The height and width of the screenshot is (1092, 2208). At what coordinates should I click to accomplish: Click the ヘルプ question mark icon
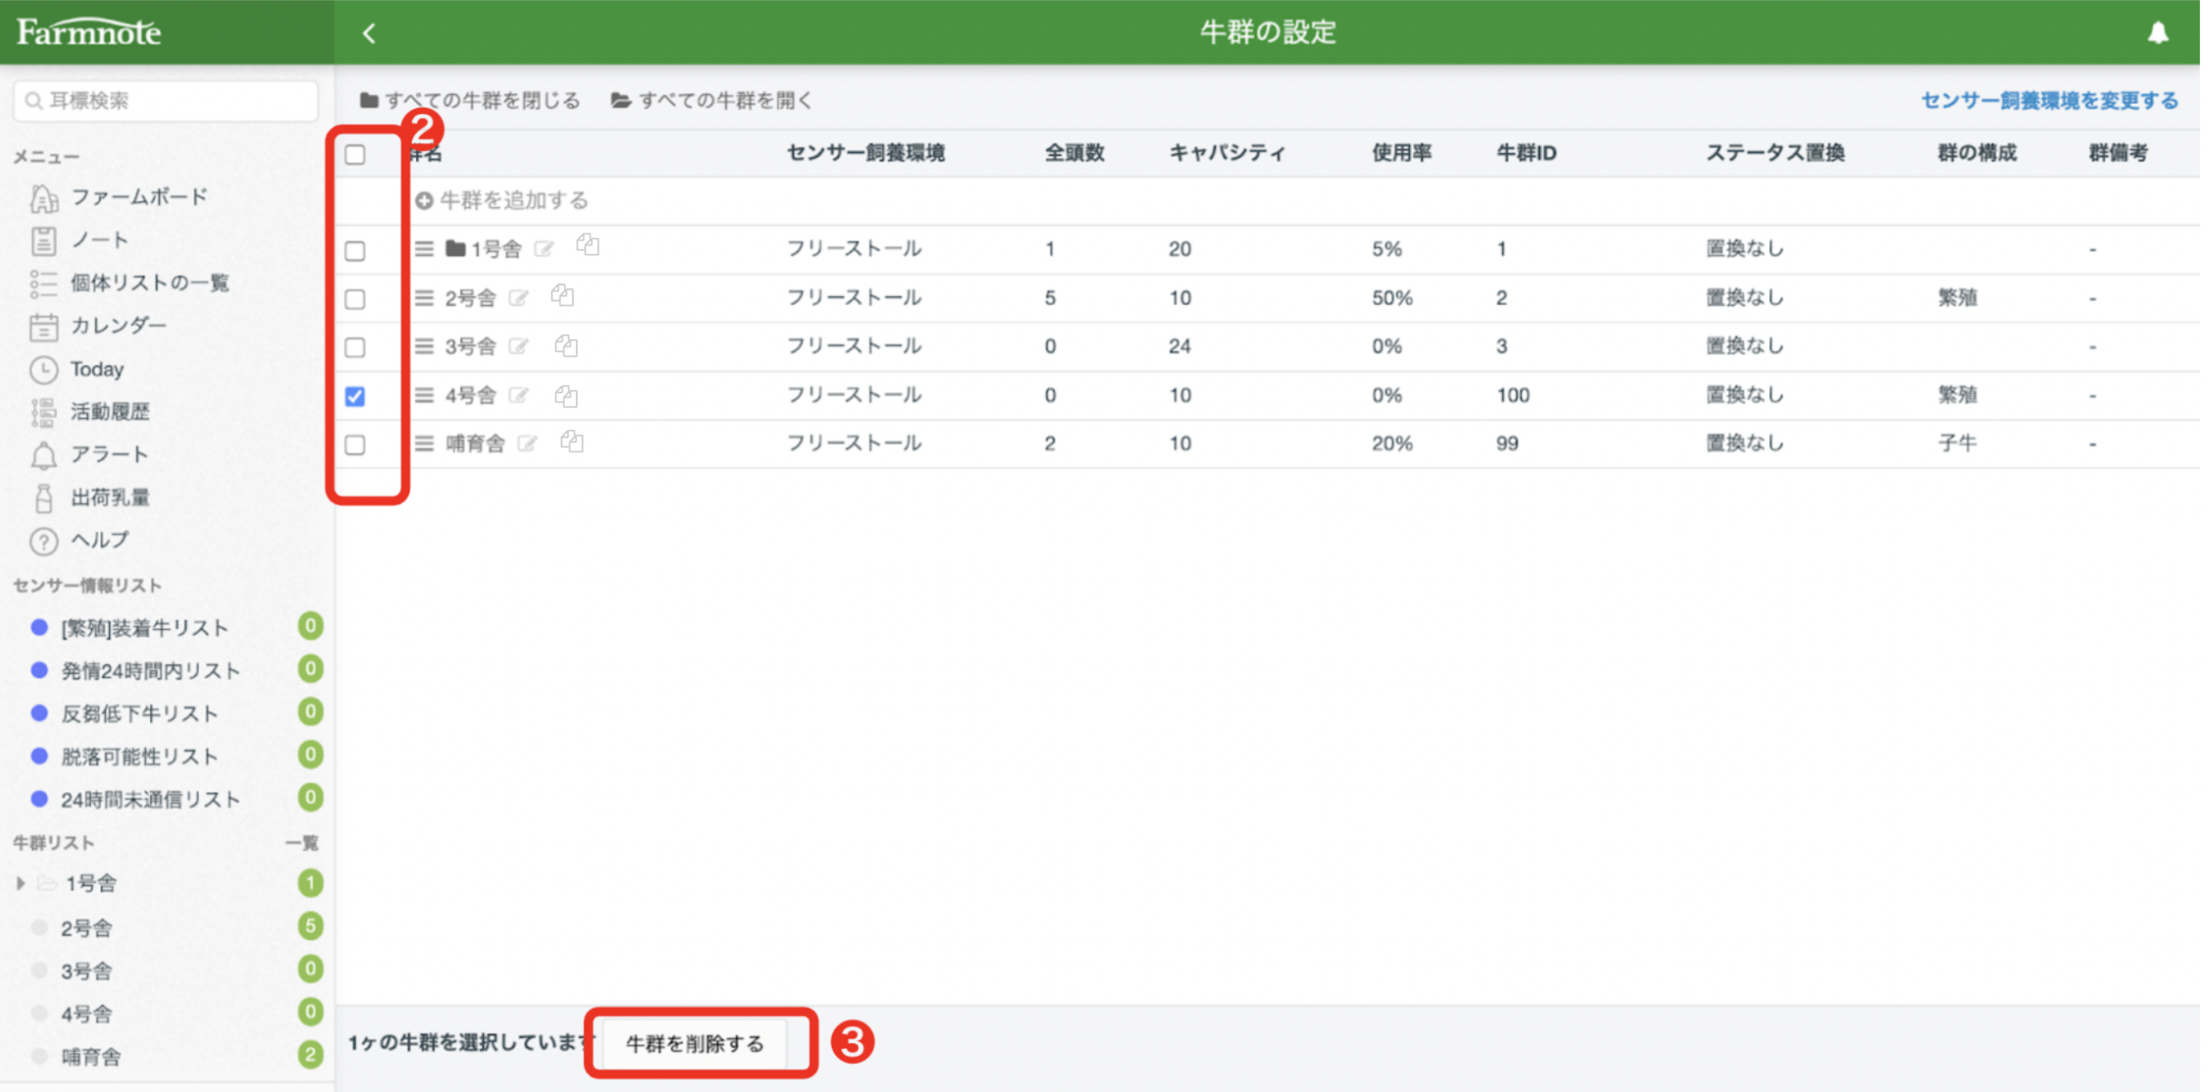(44, 541)
